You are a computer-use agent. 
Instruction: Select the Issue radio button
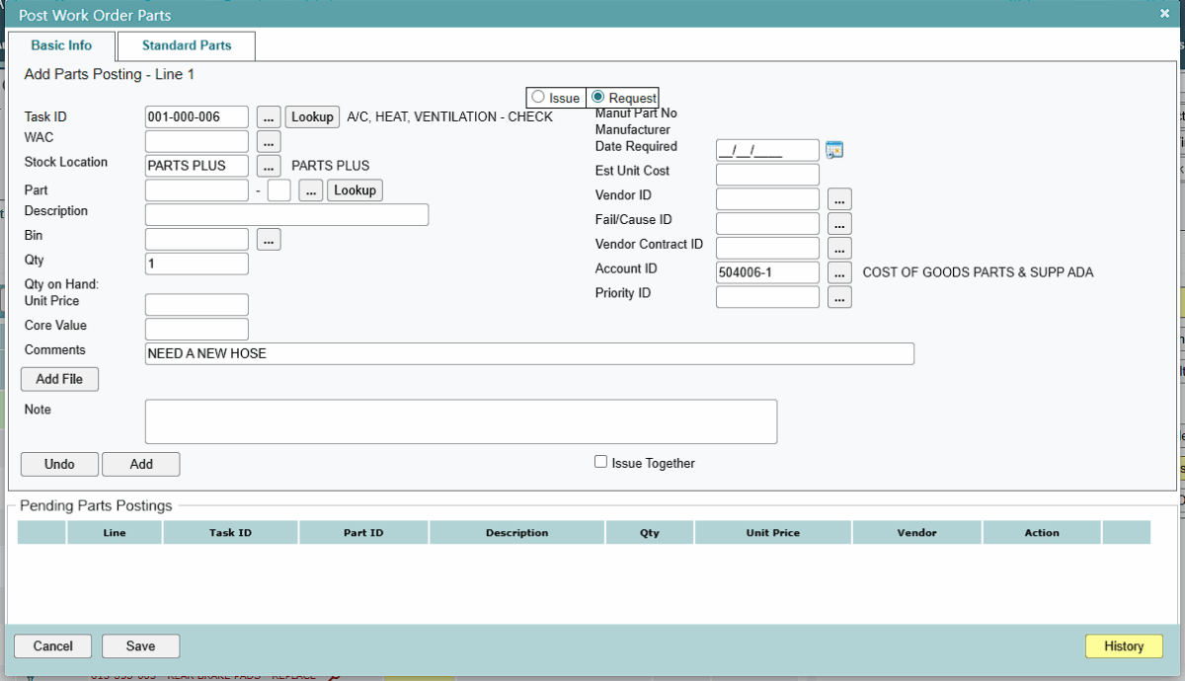(x=538, y=97)
